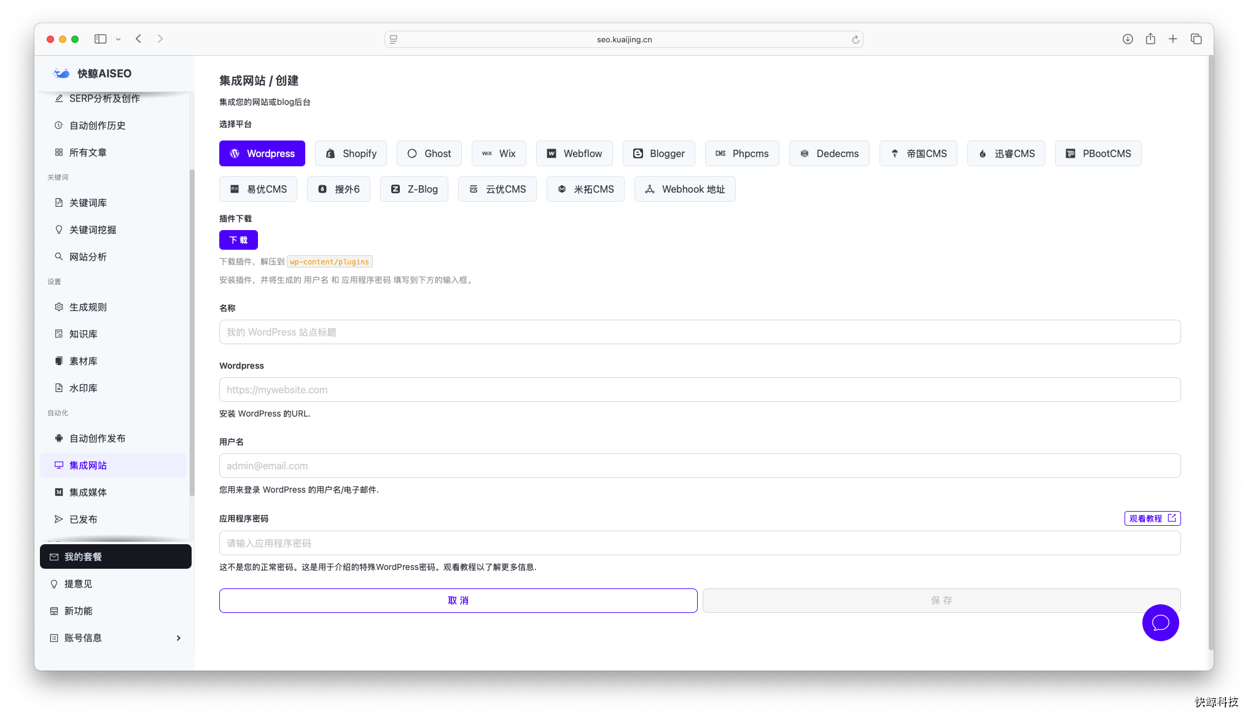Viewport: 1248px width, 716px height.
Task: Click the SERP分析及创作 pencil icon
Action: coord(59,98)
